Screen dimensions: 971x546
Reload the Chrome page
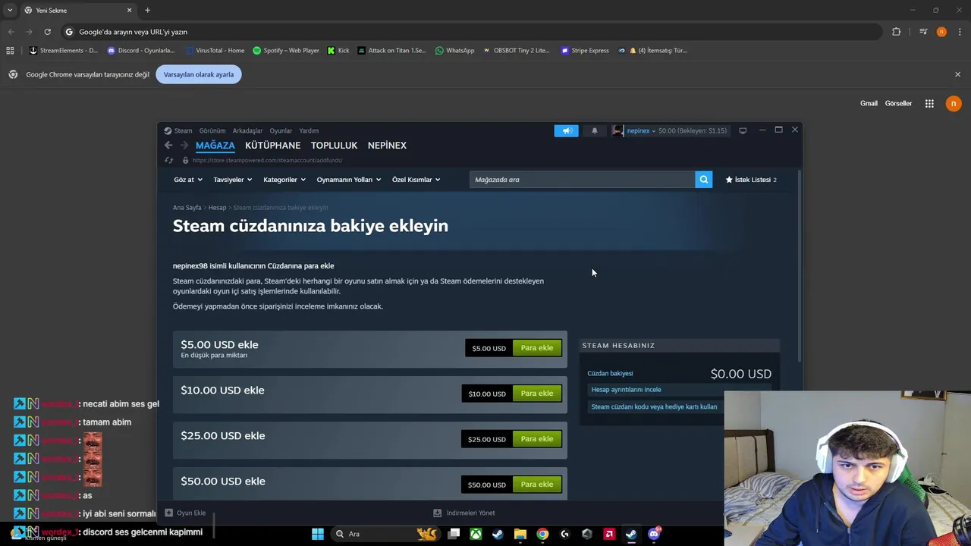[47, 32]
